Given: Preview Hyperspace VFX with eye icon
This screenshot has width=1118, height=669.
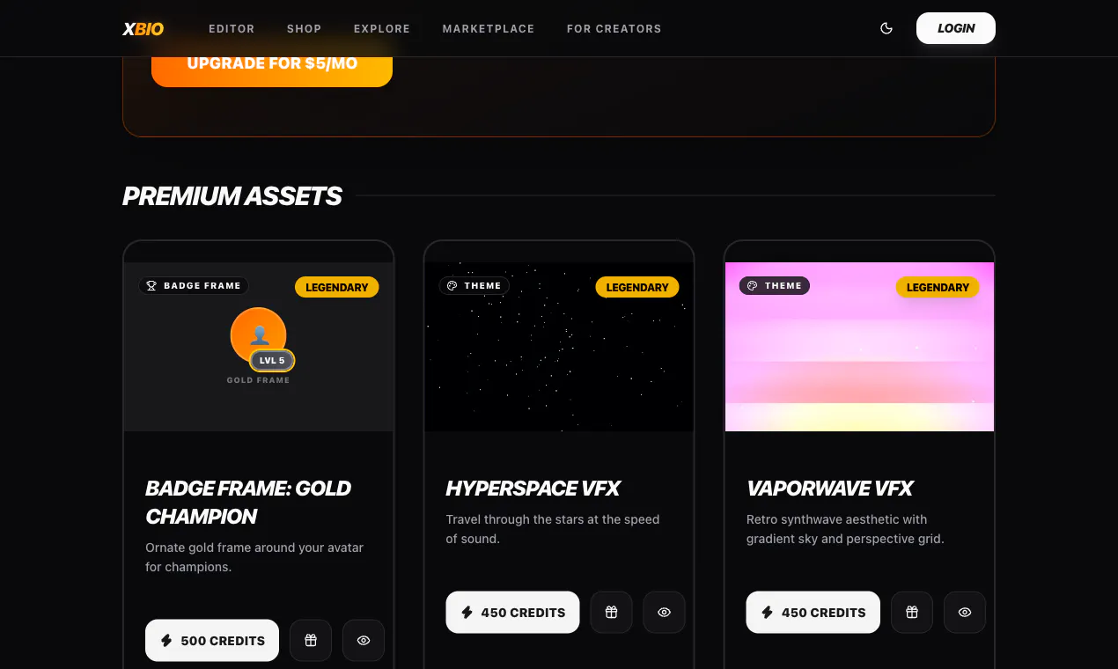Looking at the screenshot, I should click(665, 613).
